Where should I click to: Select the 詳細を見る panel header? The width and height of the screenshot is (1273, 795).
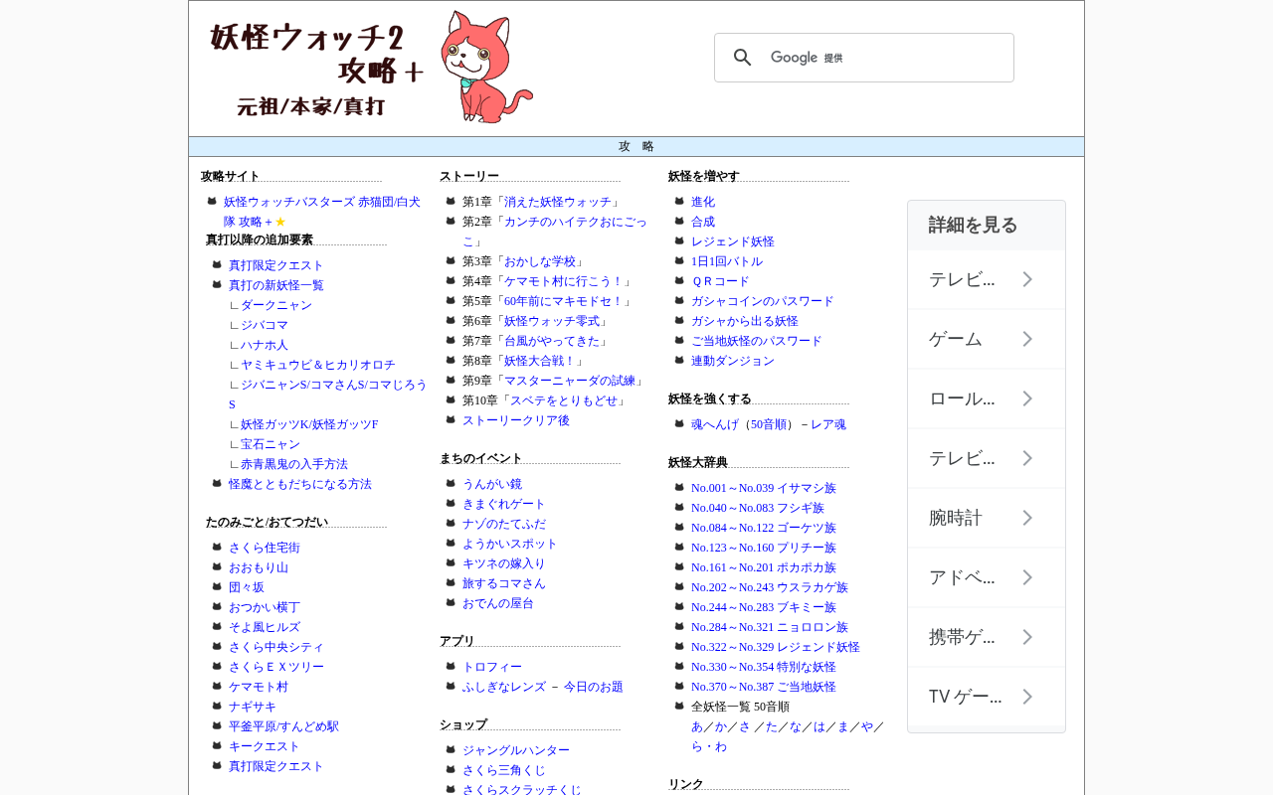coord(987,225)
